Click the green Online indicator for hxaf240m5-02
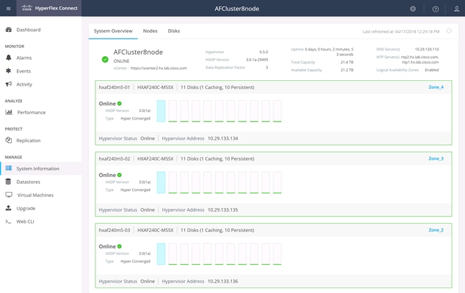Image resolution: width=465 pixels, height=293 pixels. point(120,175)
